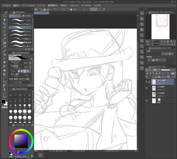Open the anti-aliasing options dropdown arrow
Viewport: 177px width, 159px height.
[30, 71]
